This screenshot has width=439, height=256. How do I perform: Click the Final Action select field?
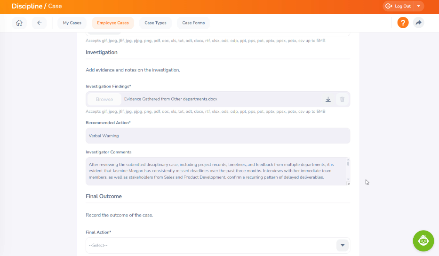212,245
